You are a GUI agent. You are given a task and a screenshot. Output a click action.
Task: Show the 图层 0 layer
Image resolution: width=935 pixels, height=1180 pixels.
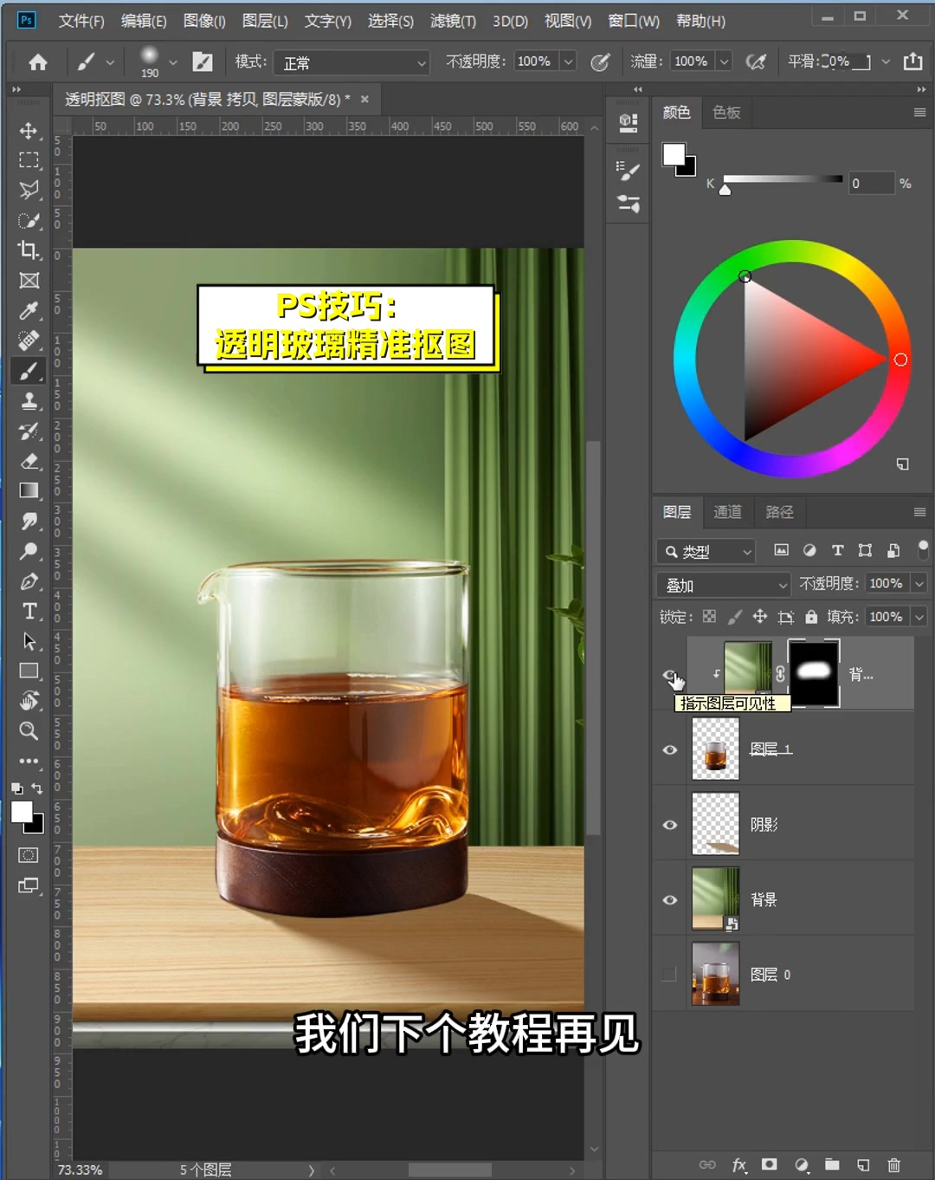tap(668, 974)
